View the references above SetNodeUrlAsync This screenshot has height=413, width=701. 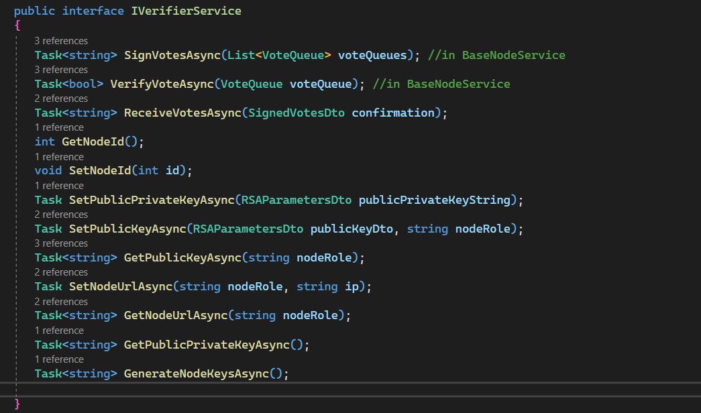[x=61, y=272]
